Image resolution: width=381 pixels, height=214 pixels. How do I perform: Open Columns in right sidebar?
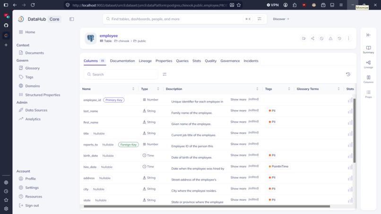(368, 79)
